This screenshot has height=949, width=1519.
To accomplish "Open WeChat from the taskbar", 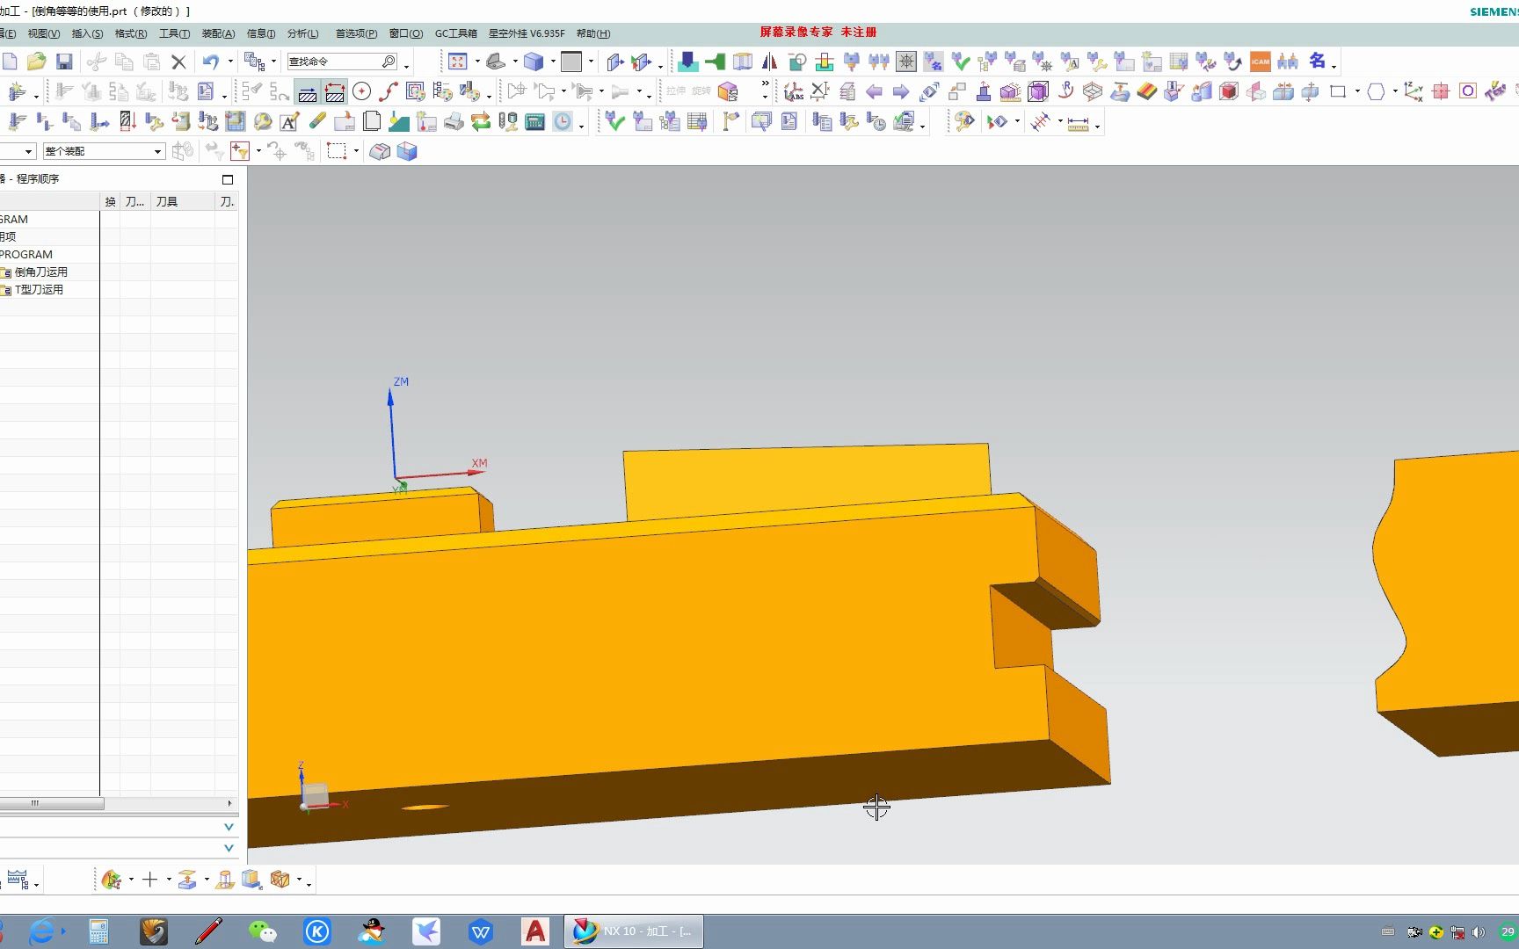I will pyautogui.click(x=262, y=931).
